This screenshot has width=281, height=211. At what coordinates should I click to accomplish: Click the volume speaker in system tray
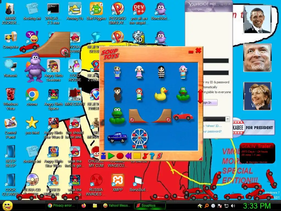[233, 206]
